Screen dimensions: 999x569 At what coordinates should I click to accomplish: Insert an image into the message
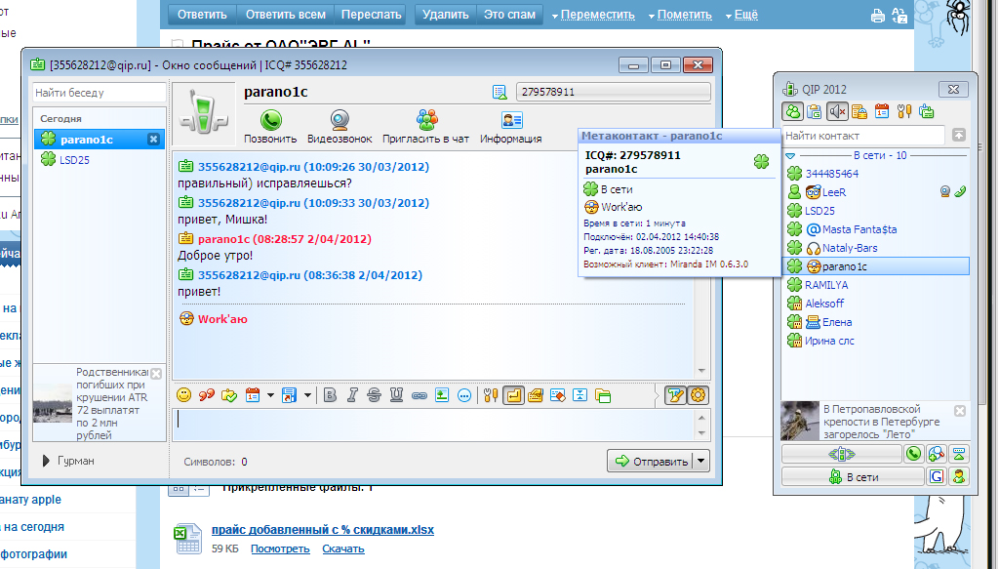point(442,395)
